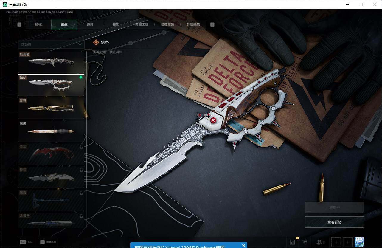
Task: Select the locked 怜悯 blade skin
Action: [51, 177]
